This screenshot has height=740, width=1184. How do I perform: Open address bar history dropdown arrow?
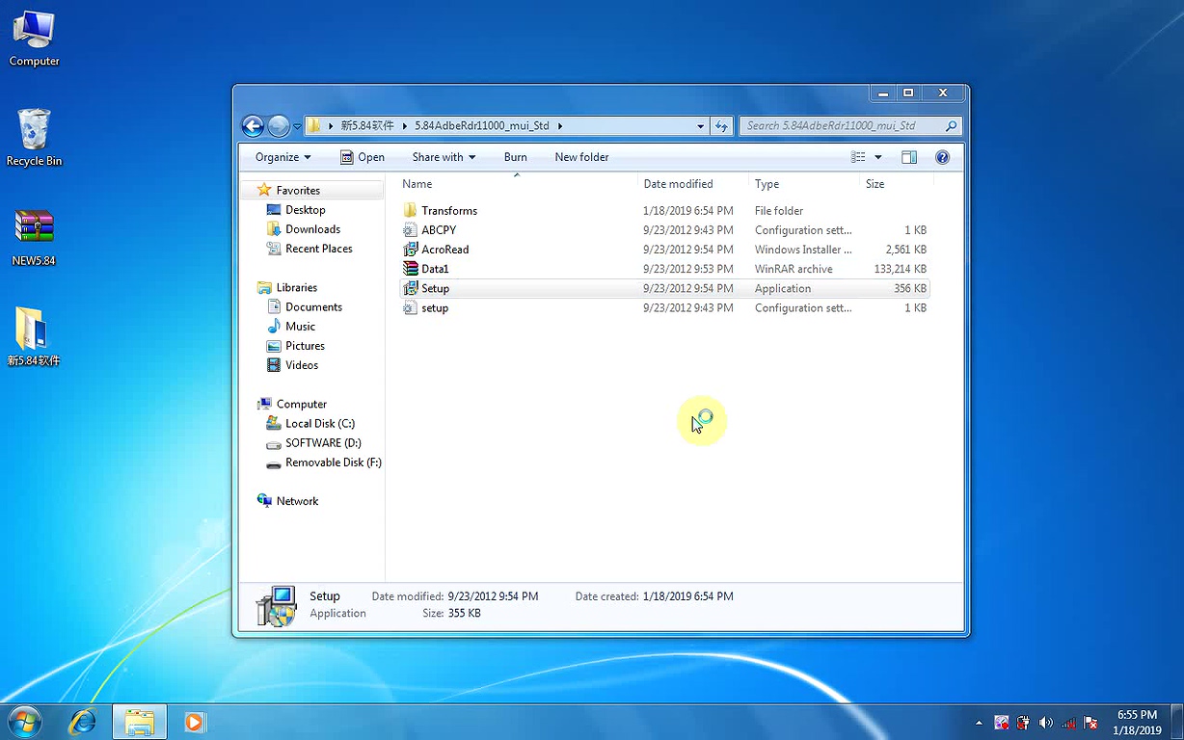coord(701,125)
